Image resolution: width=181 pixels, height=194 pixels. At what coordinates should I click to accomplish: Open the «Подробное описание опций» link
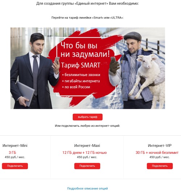(87, 189)
